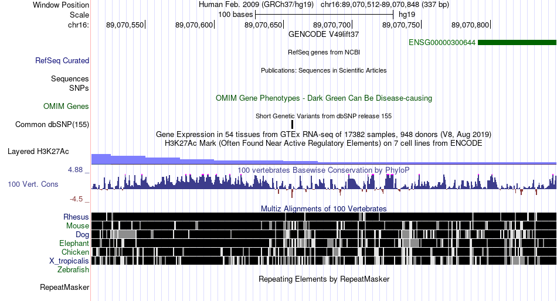Click the 89,070,650 ruler position
The height and width of the screenshot is (301, 557).
(x=263, y=25)
